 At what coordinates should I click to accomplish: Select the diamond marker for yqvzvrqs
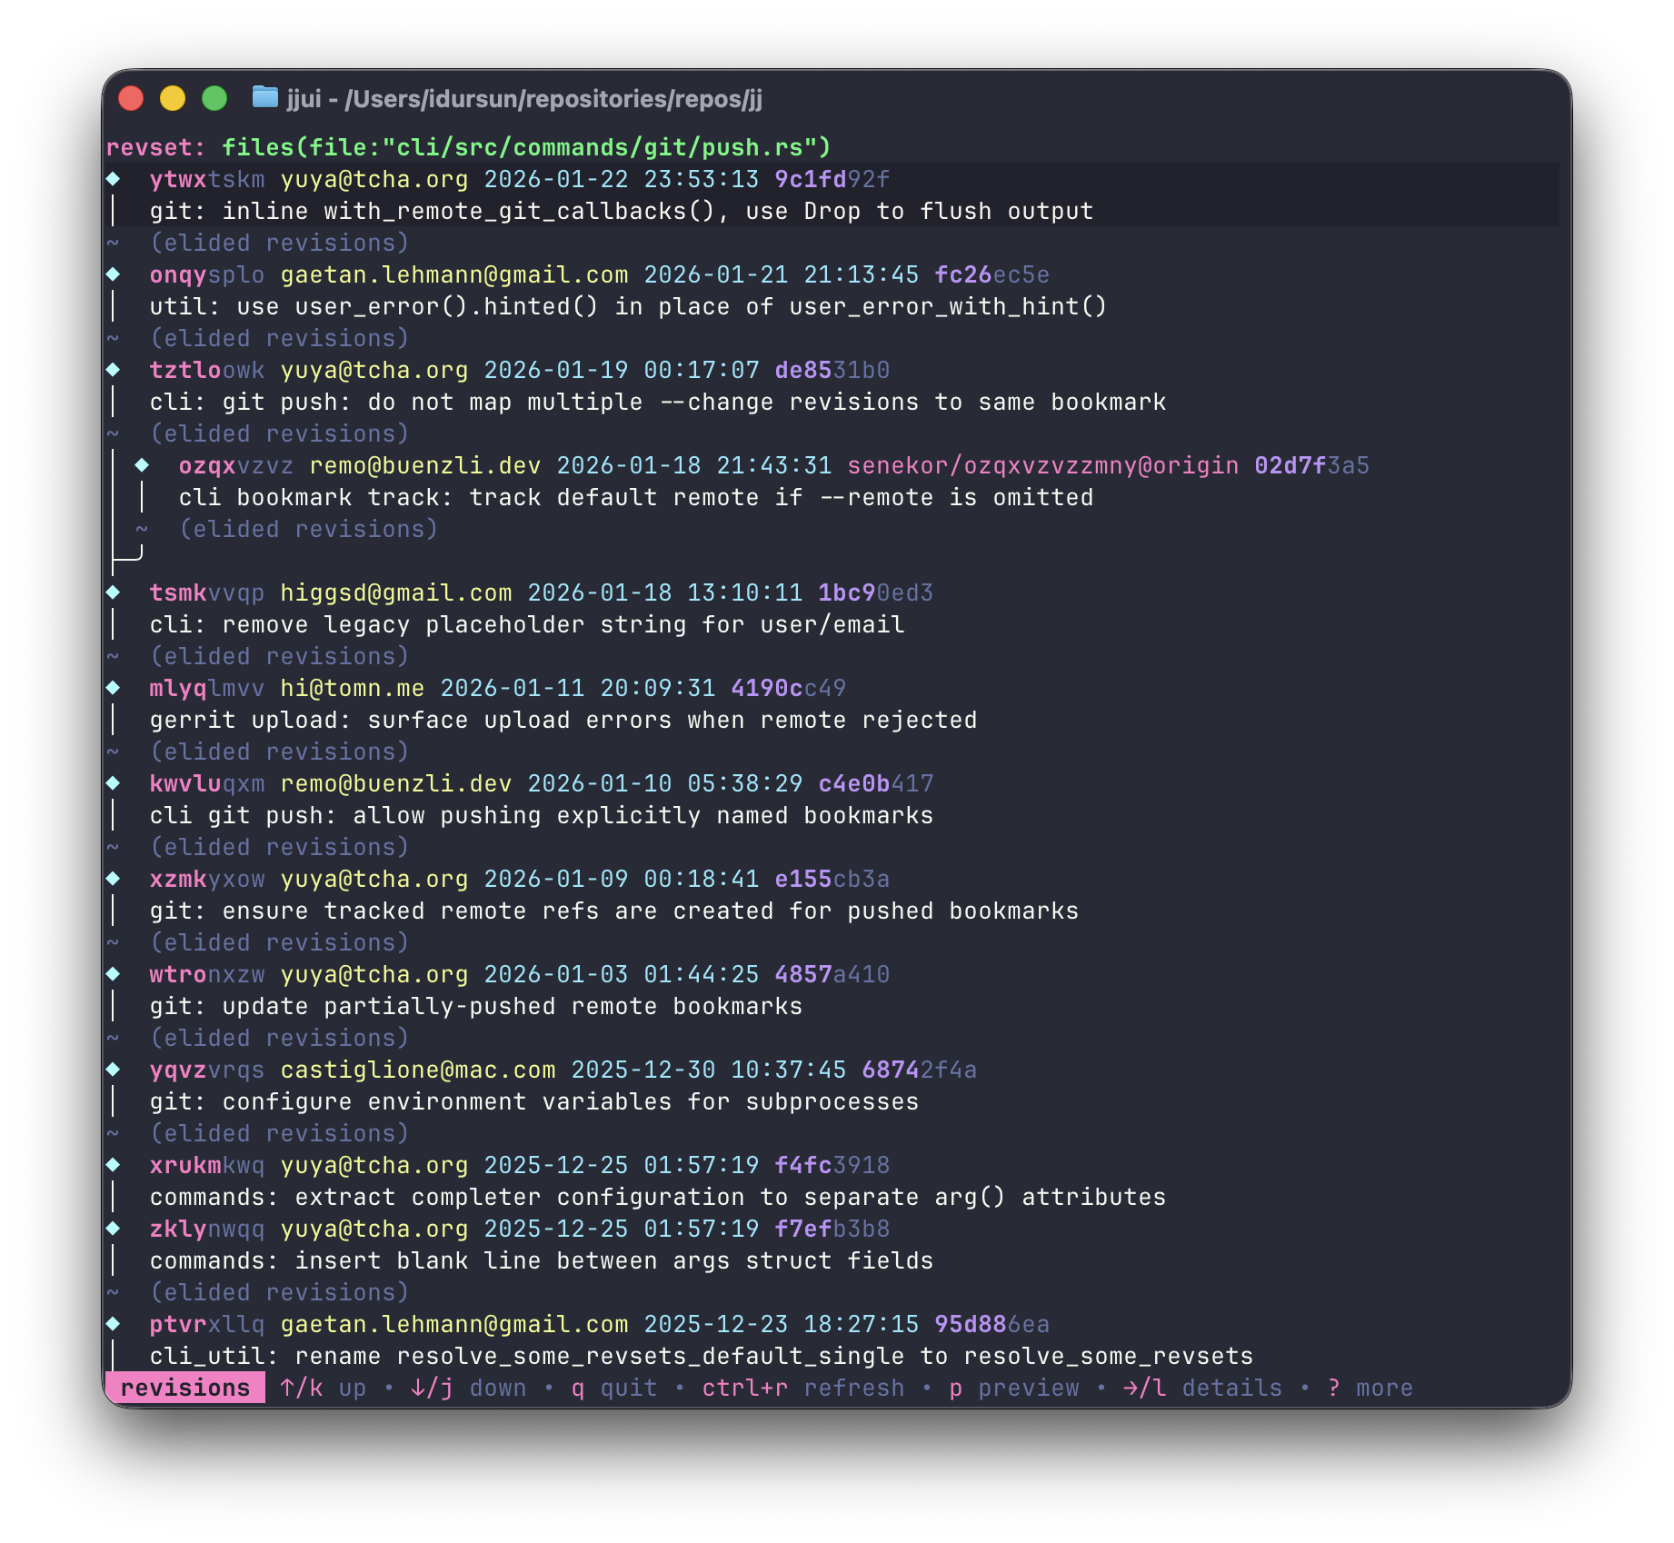114,1070
